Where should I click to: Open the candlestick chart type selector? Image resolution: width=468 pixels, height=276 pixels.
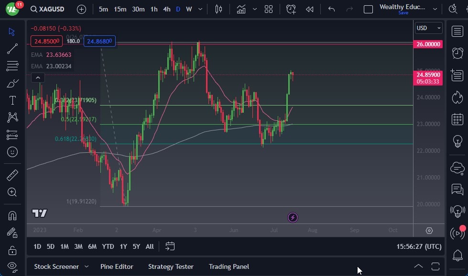(x=218, y=9)
